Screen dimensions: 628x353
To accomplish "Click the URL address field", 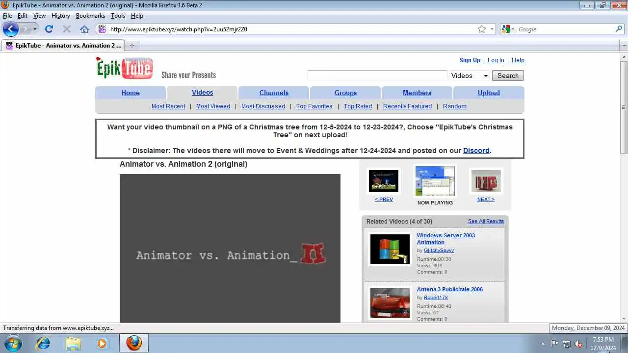I will click(292, 29).
